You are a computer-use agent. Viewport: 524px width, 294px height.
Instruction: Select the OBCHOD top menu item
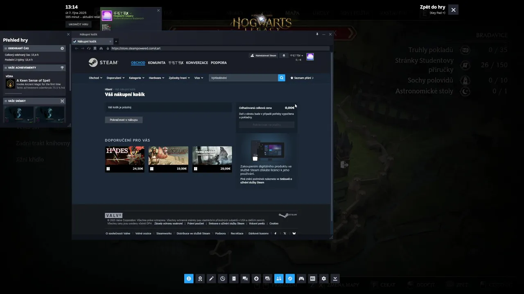(138, 63)
